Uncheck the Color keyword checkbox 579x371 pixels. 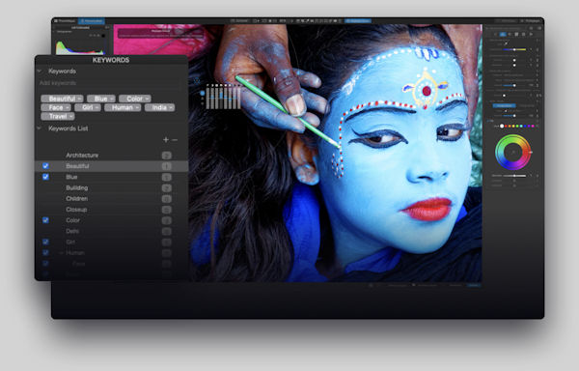pos(45,220)
